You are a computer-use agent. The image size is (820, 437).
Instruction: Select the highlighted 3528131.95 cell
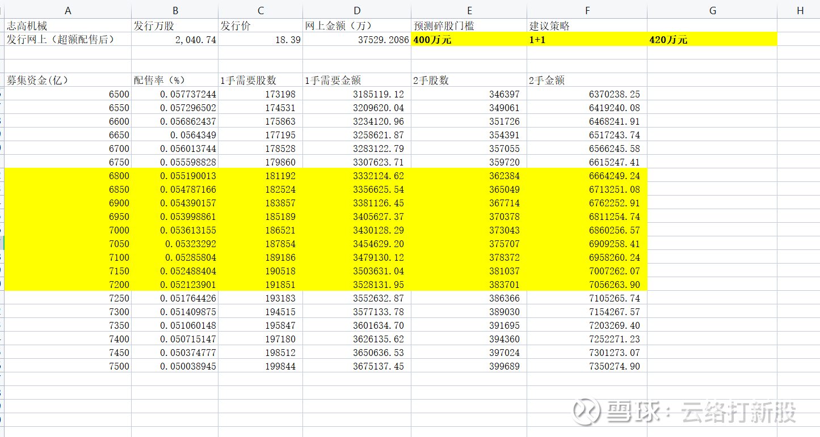357,285
